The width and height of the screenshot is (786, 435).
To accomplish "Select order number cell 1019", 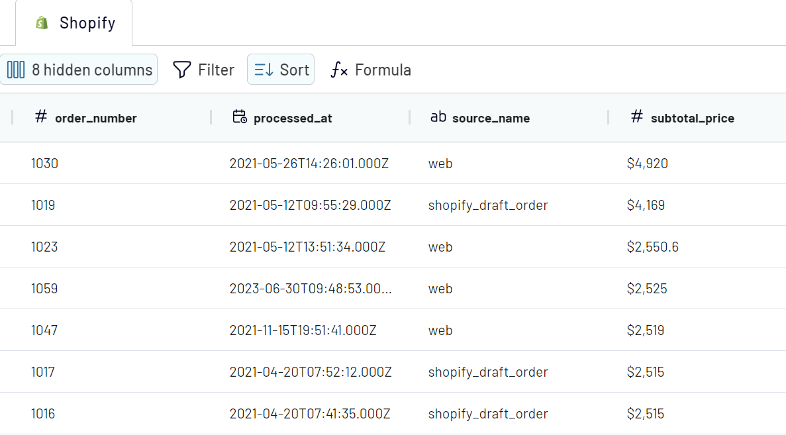I will pyautogui.click(x=43, y=205).
